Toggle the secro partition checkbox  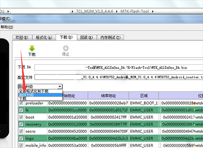pos(21,131)
